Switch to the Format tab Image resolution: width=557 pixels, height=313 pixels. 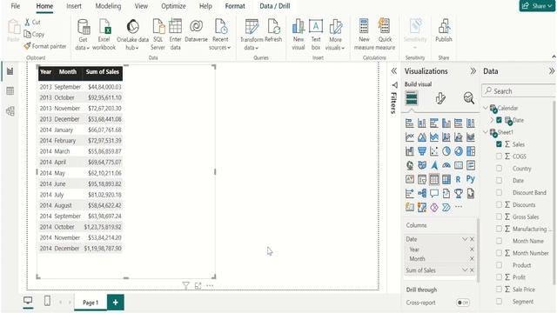point(235,6)
